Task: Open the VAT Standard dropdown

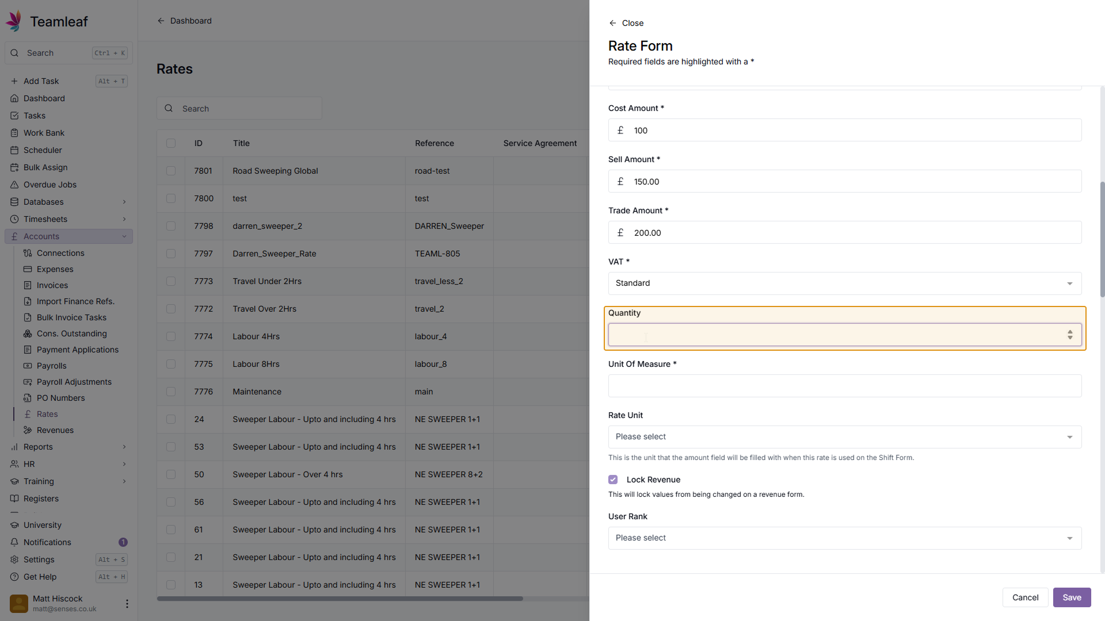Action: point(844,283)
